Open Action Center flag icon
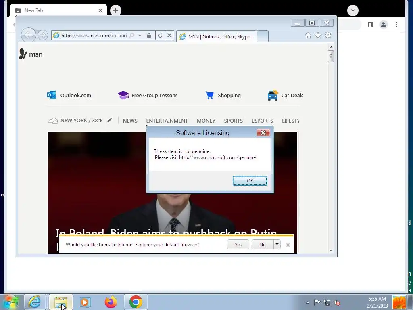Viewport: 413px width, 310px height. [317, 302]
